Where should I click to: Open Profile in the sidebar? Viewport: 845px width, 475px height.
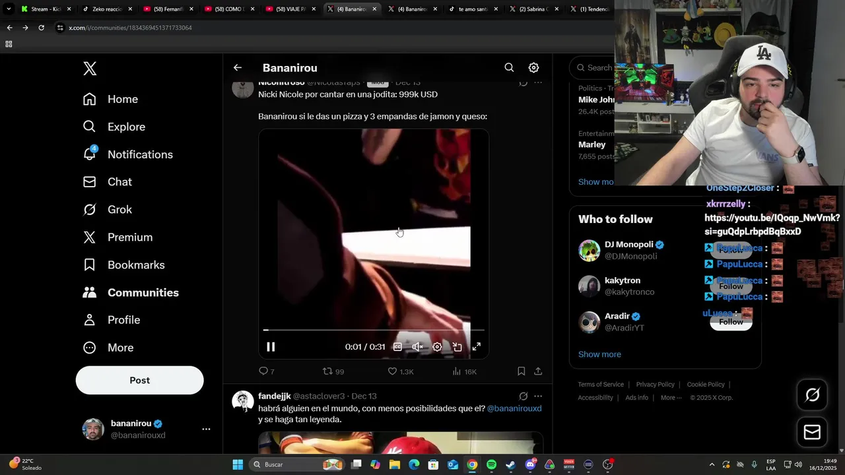(111, 320)
